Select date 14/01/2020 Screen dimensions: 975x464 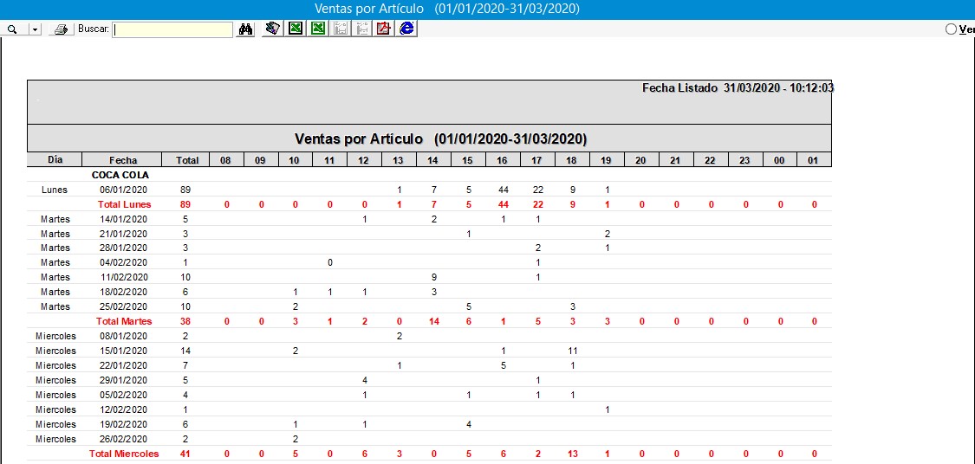click(x=124, y=219)
